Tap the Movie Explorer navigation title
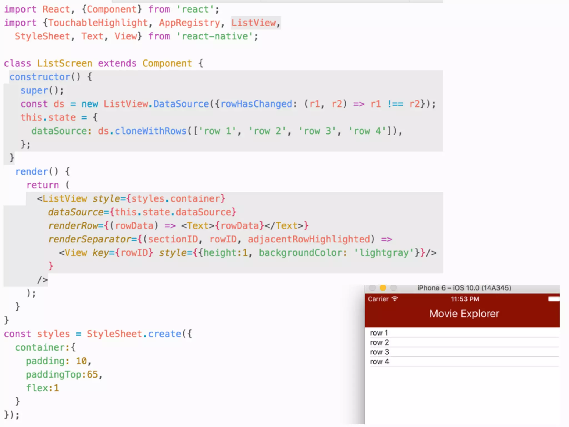569x427 pixels. (x=464, y=314)
